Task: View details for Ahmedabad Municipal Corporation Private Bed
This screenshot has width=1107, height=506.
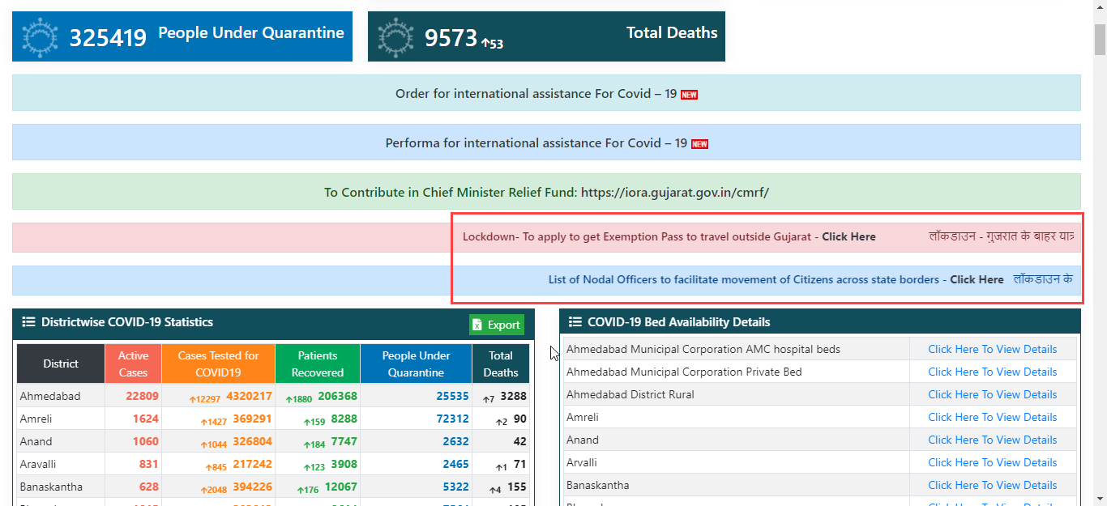Action: (x=993, y=372)
